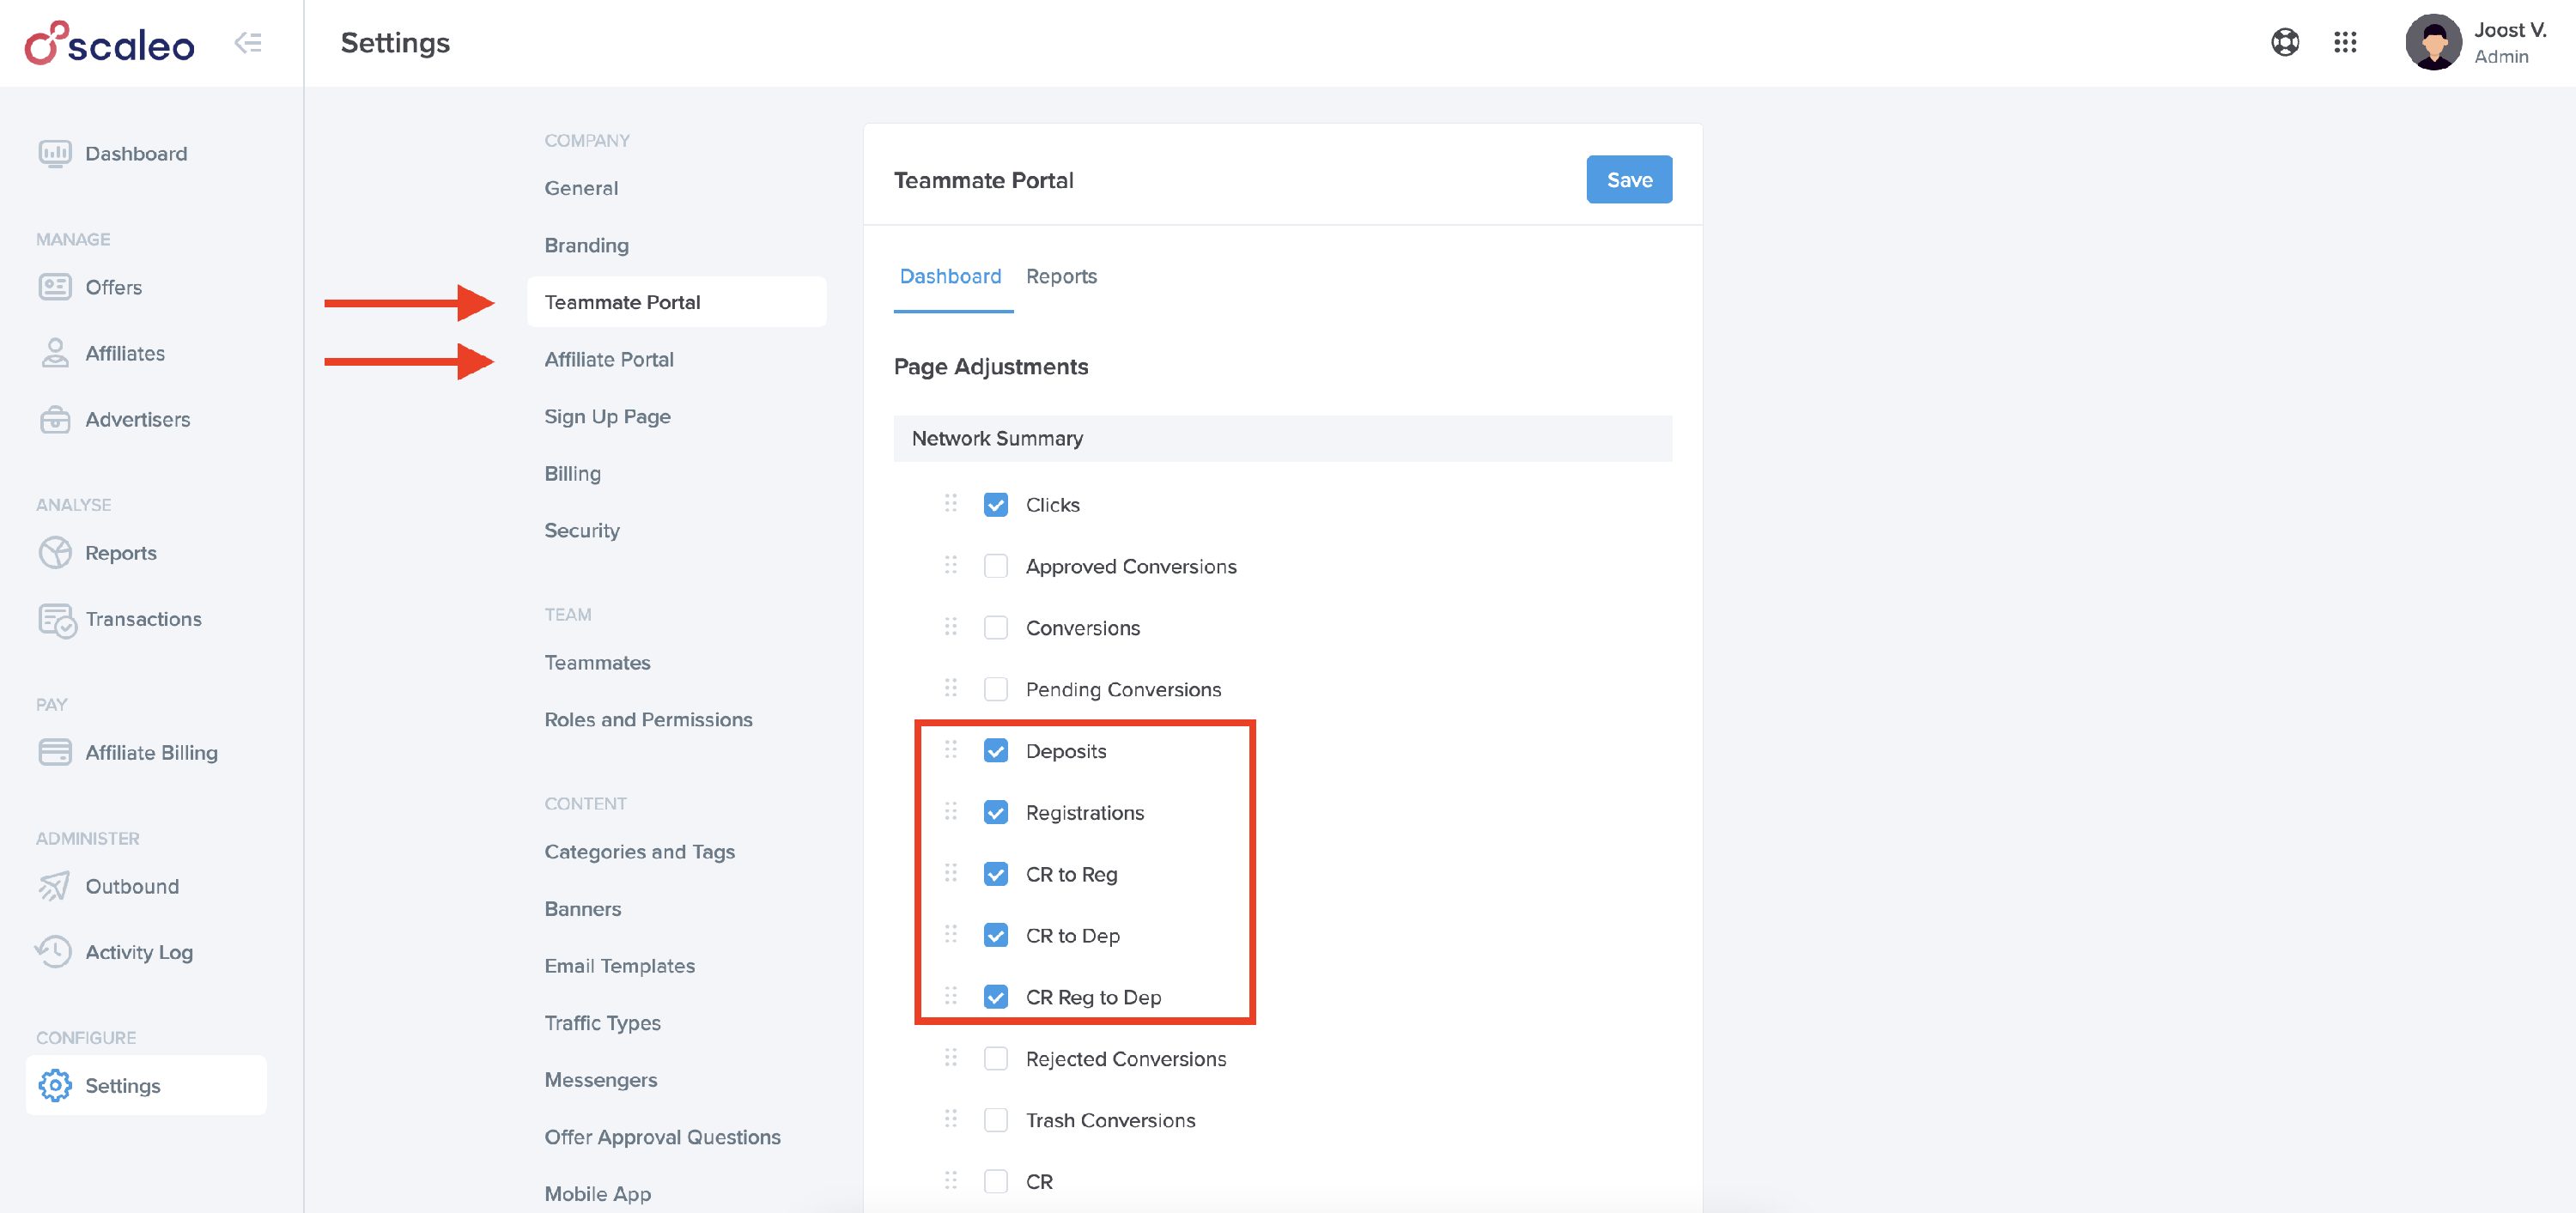Click Save button on Teammate Portal
Viewport: 2576px width, 1213px height.
pyautogui.click(x=1628, y=178)
